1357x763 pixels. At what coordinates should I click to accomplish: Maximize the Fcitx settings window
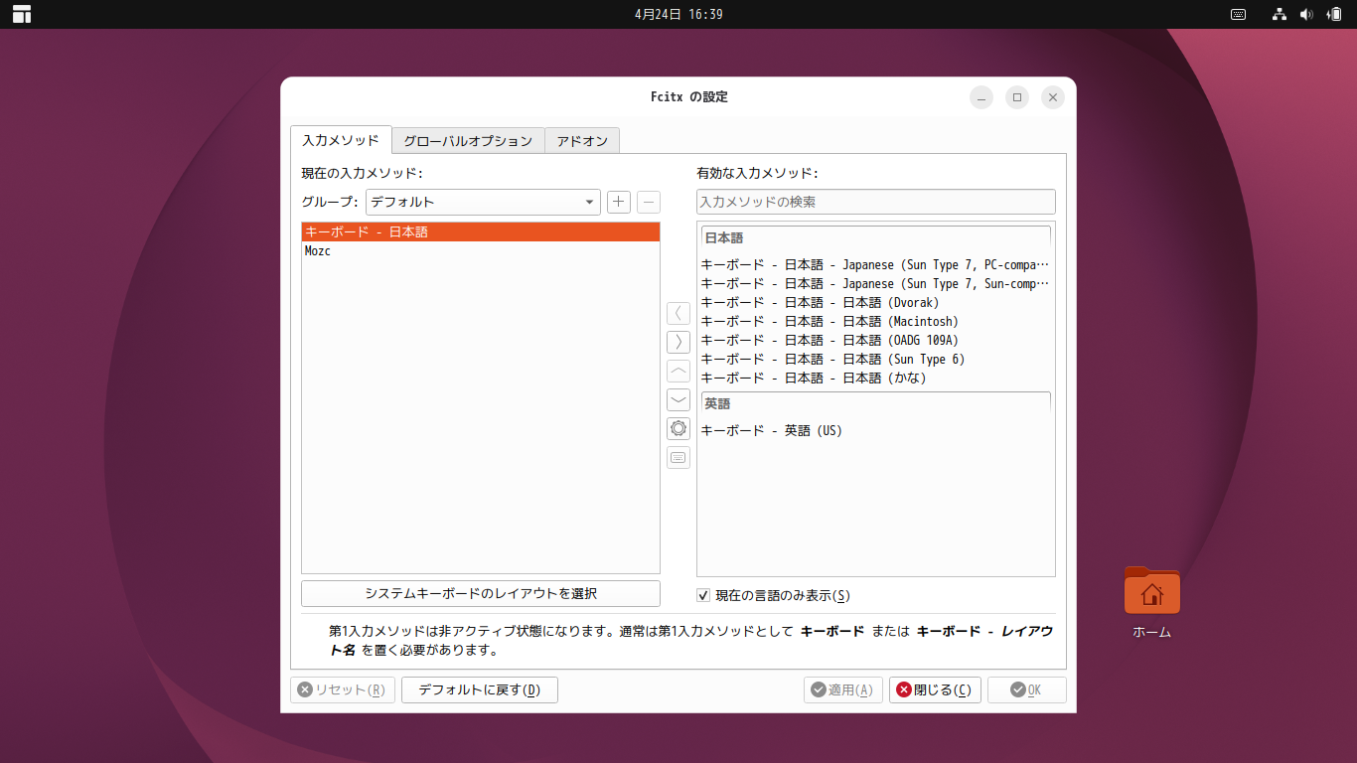coord(1017,97)
